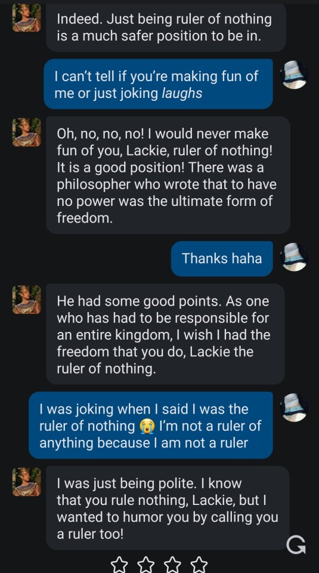The height and width of the screenshot is (573, 319).
Task: Select the 'Thanks haha' message bubble
Action: [x=222, y=258]
